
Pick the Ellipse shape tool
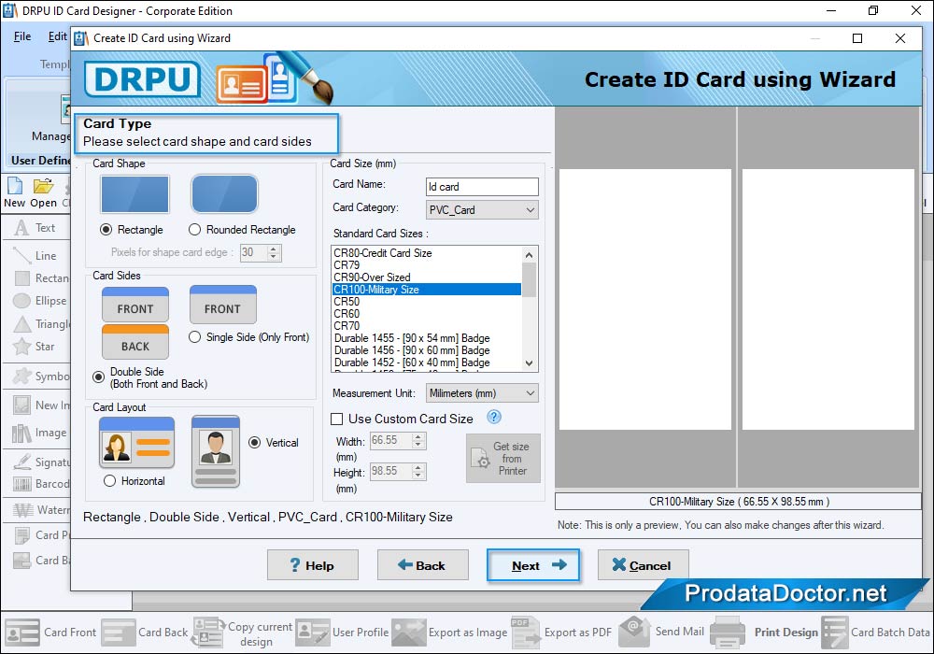pyautogui.click(x=40, y=301)
